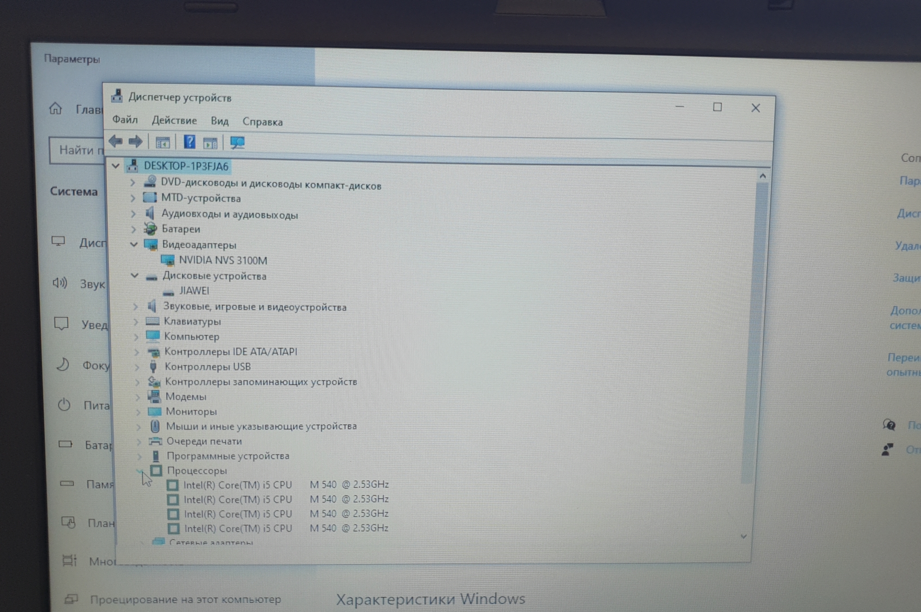
Task: Click the Дисковые устройства drive icon
Action: coord(151,277)
